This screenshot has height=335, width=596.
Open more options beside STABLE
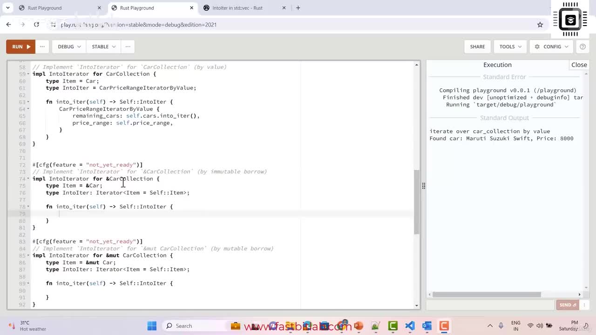click(x=128, y=47)
